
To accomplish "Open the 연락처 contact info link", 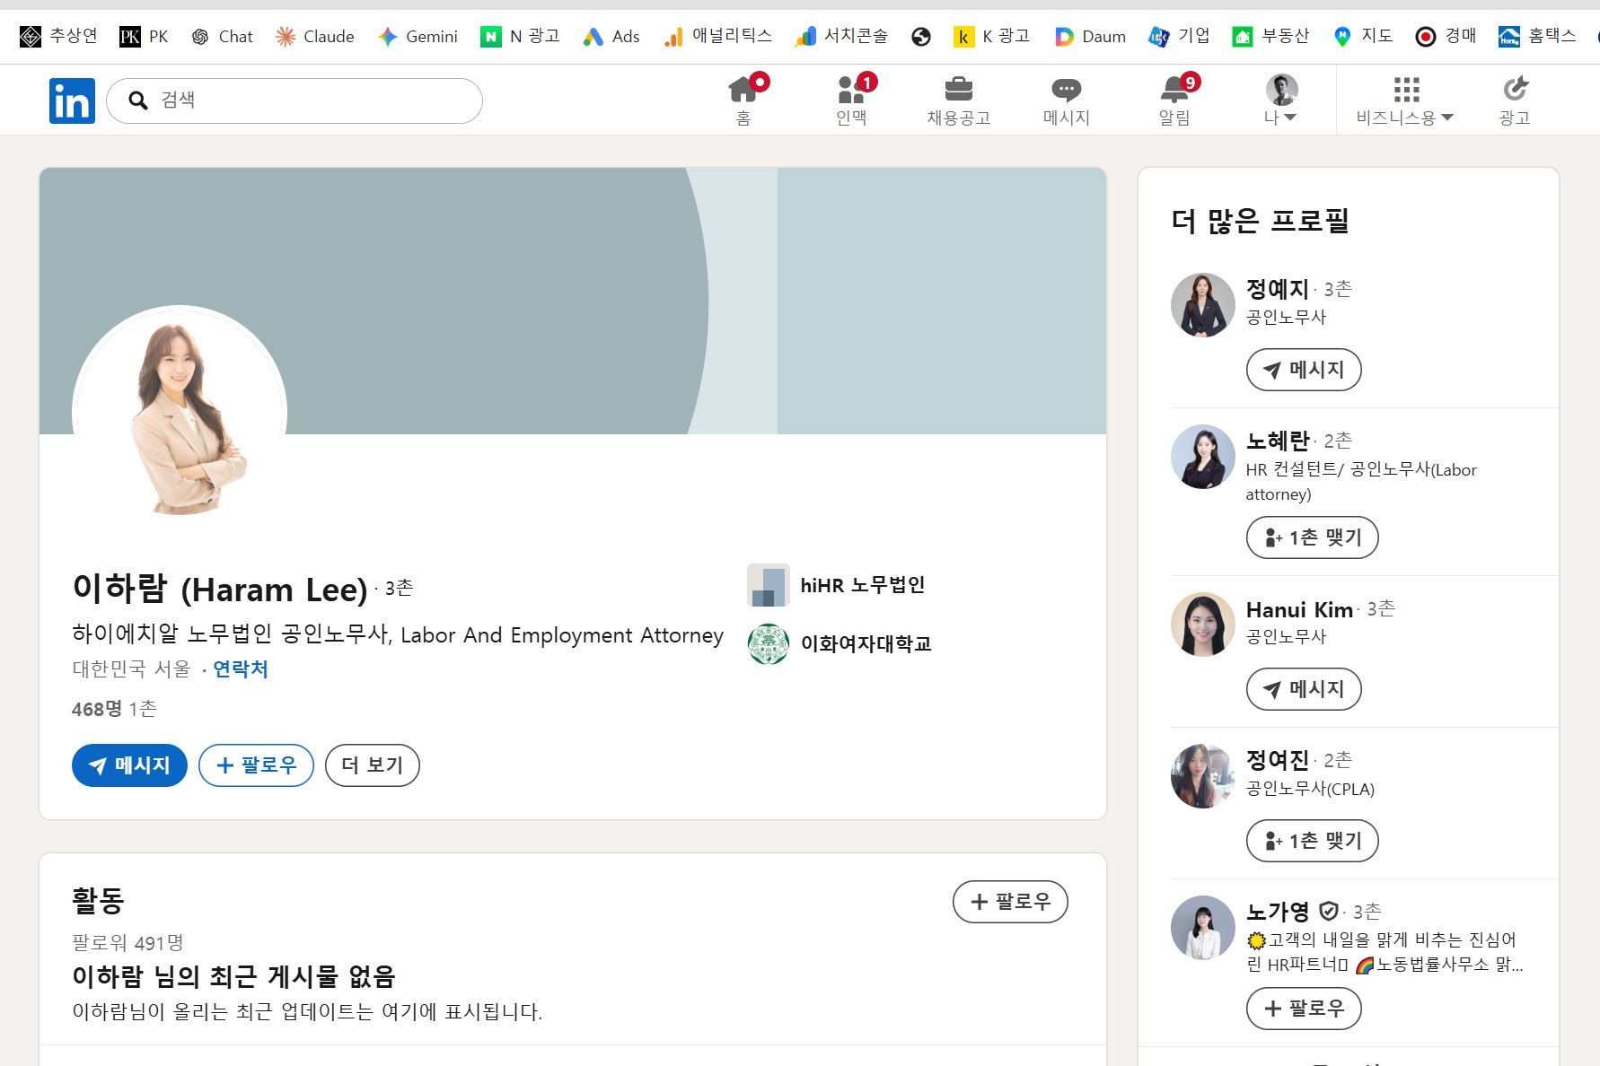I will [x=241, y=669].
